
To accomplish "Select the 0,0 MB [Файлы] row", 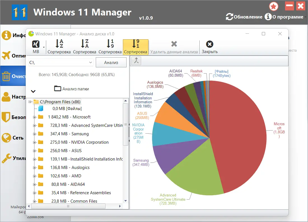I will (x=67, y=108).
